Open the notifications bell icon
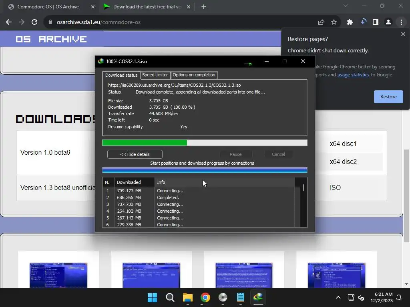The image size is (410, 307). [399, 297]
